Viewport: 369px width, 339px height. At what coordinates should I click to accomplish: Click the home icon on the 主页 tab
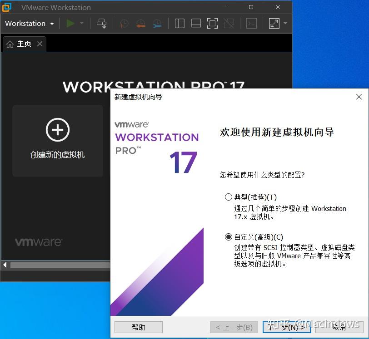[x=10, y=44]
